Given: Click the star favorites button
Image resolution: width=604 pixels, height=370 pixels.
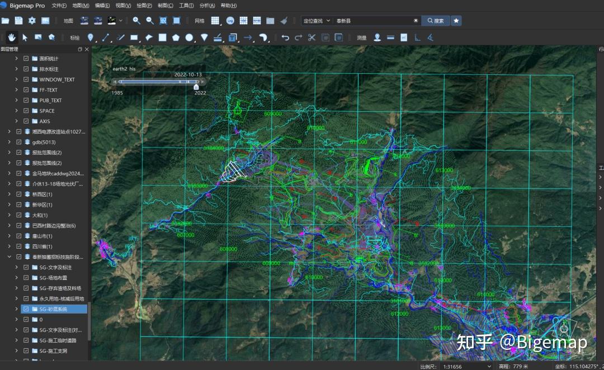Looking at the screenshot, I should 456,21.
